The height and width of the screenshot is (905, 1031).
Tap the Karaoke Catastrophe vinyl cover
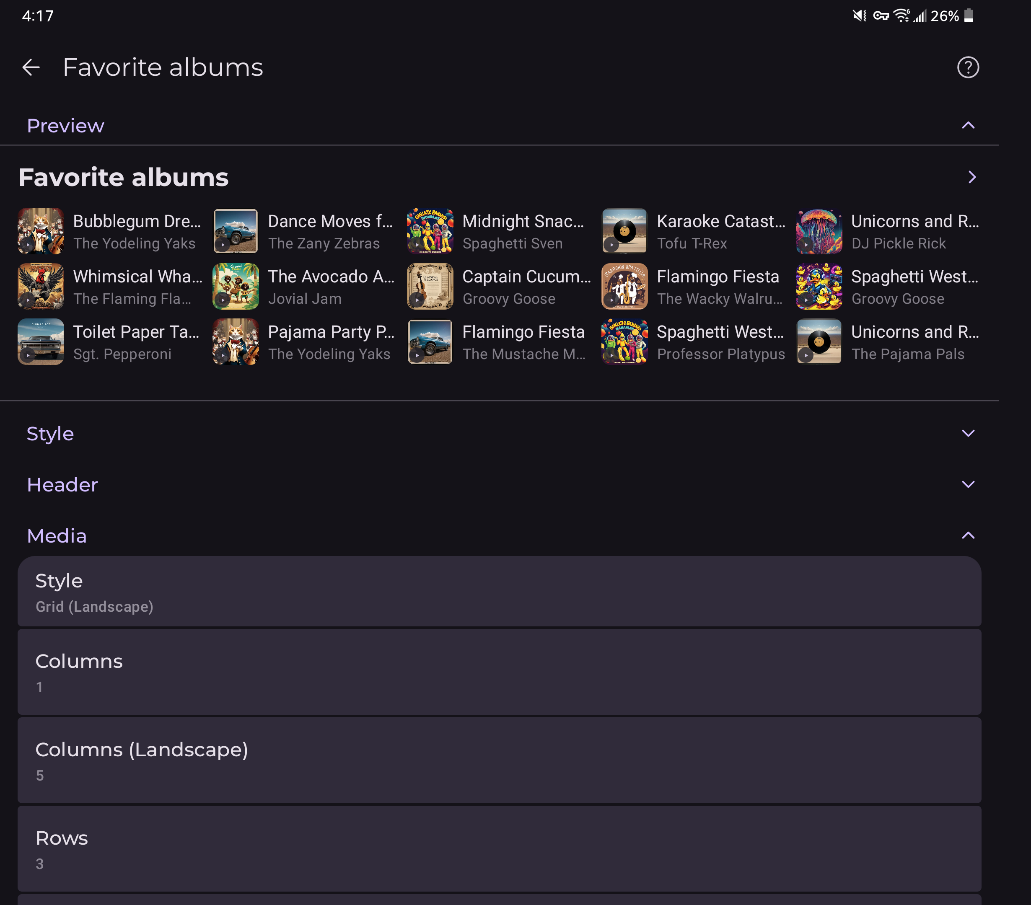(624, 231)
